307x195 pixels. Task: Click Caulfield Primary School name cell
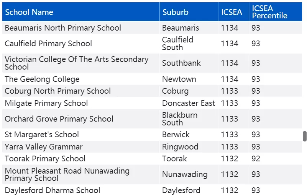coord(48,43)
